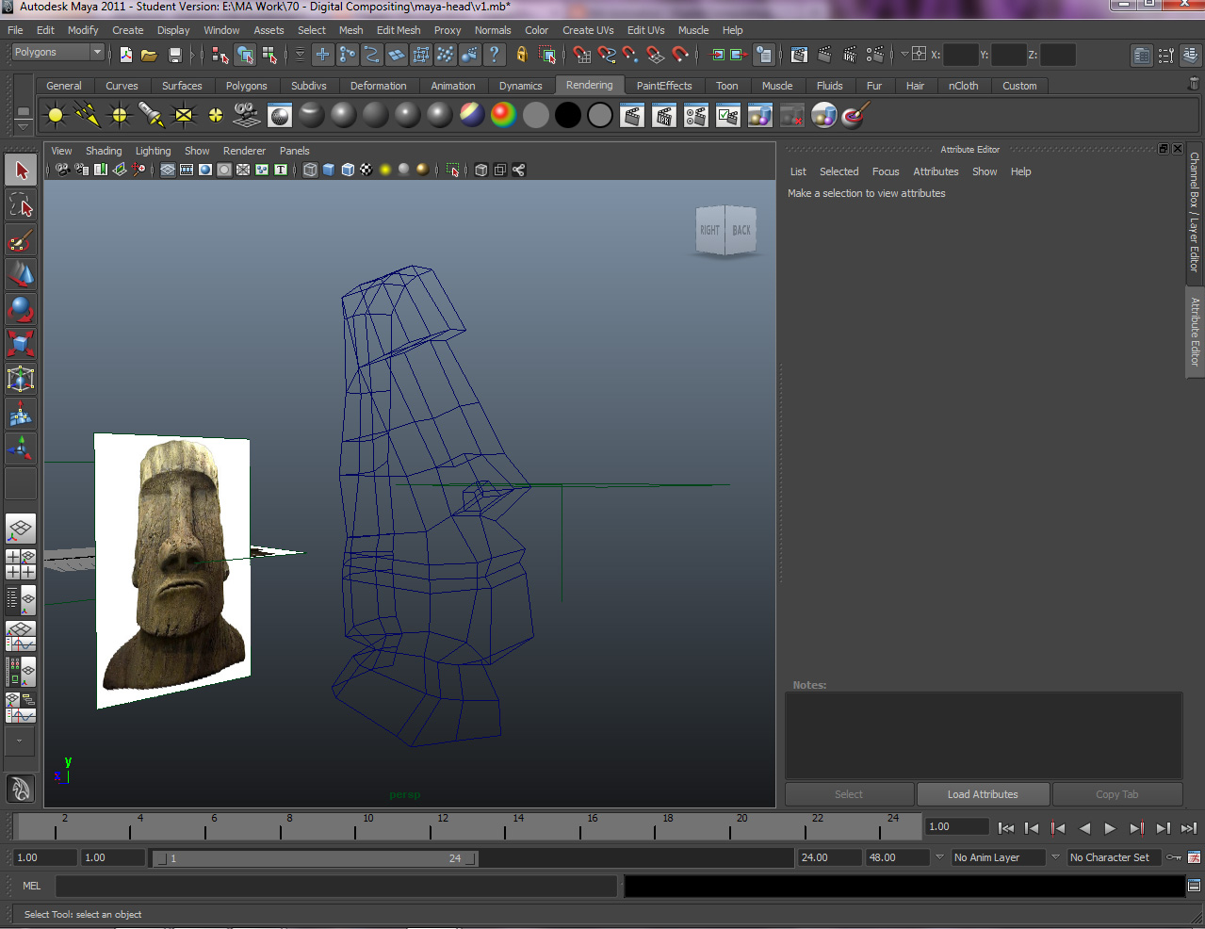The image size is (1205, 929).
Task: Open the Render Current Frame icon
Action: pos(824,55)
